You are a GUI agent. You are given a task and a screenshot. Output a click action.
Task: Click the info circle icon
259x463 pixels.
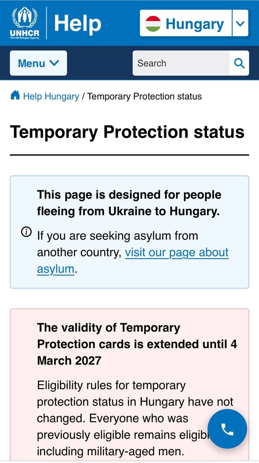point(26,232)
